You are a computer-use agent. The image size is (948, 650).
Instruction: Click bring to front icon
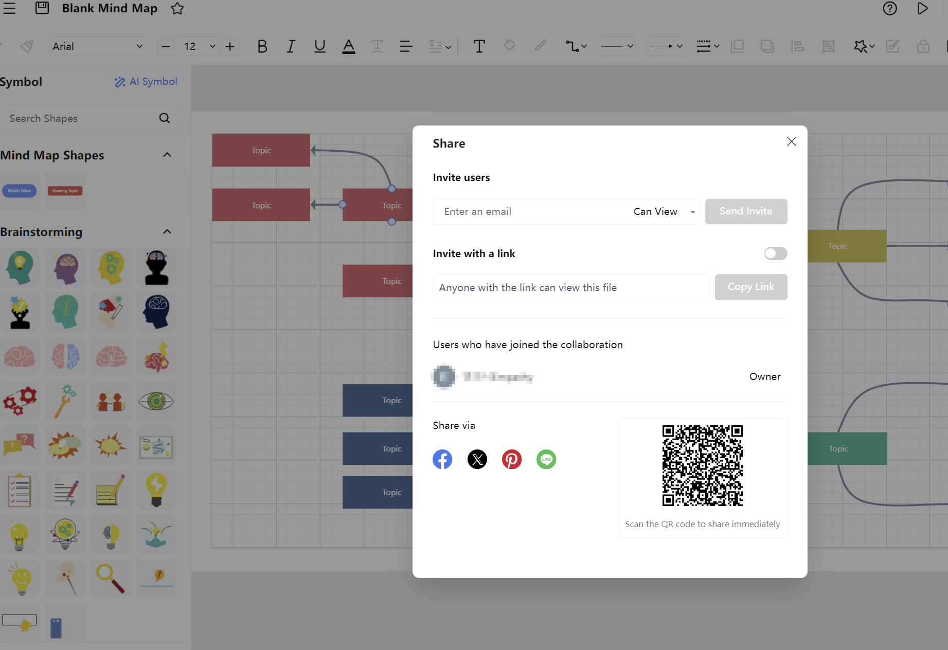pyautogui.click(x=737, y=46)
